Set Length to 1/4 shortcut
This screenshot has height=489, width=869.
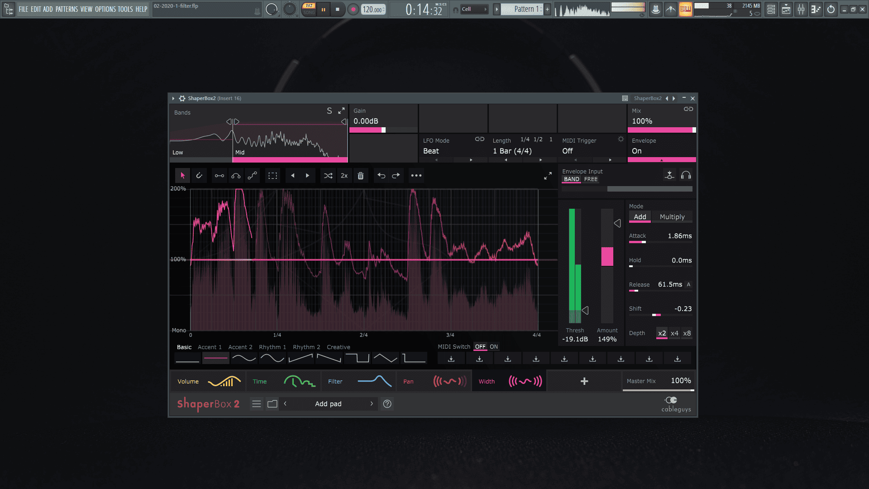[525, 139]
